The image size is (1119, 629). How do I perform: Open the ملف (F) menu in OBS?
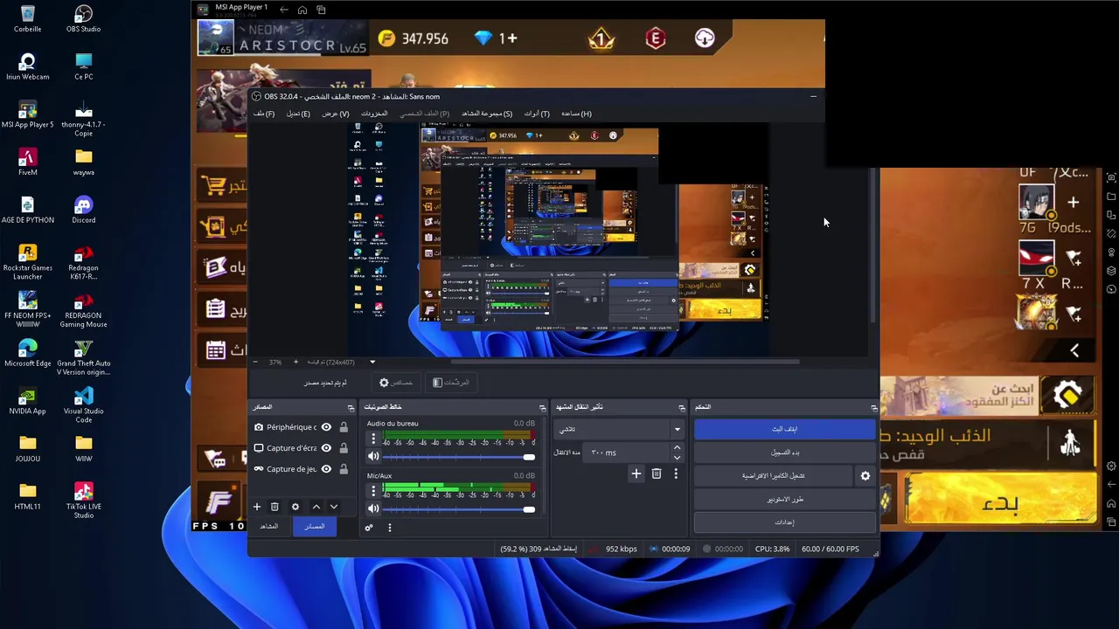tap(263, 114)
